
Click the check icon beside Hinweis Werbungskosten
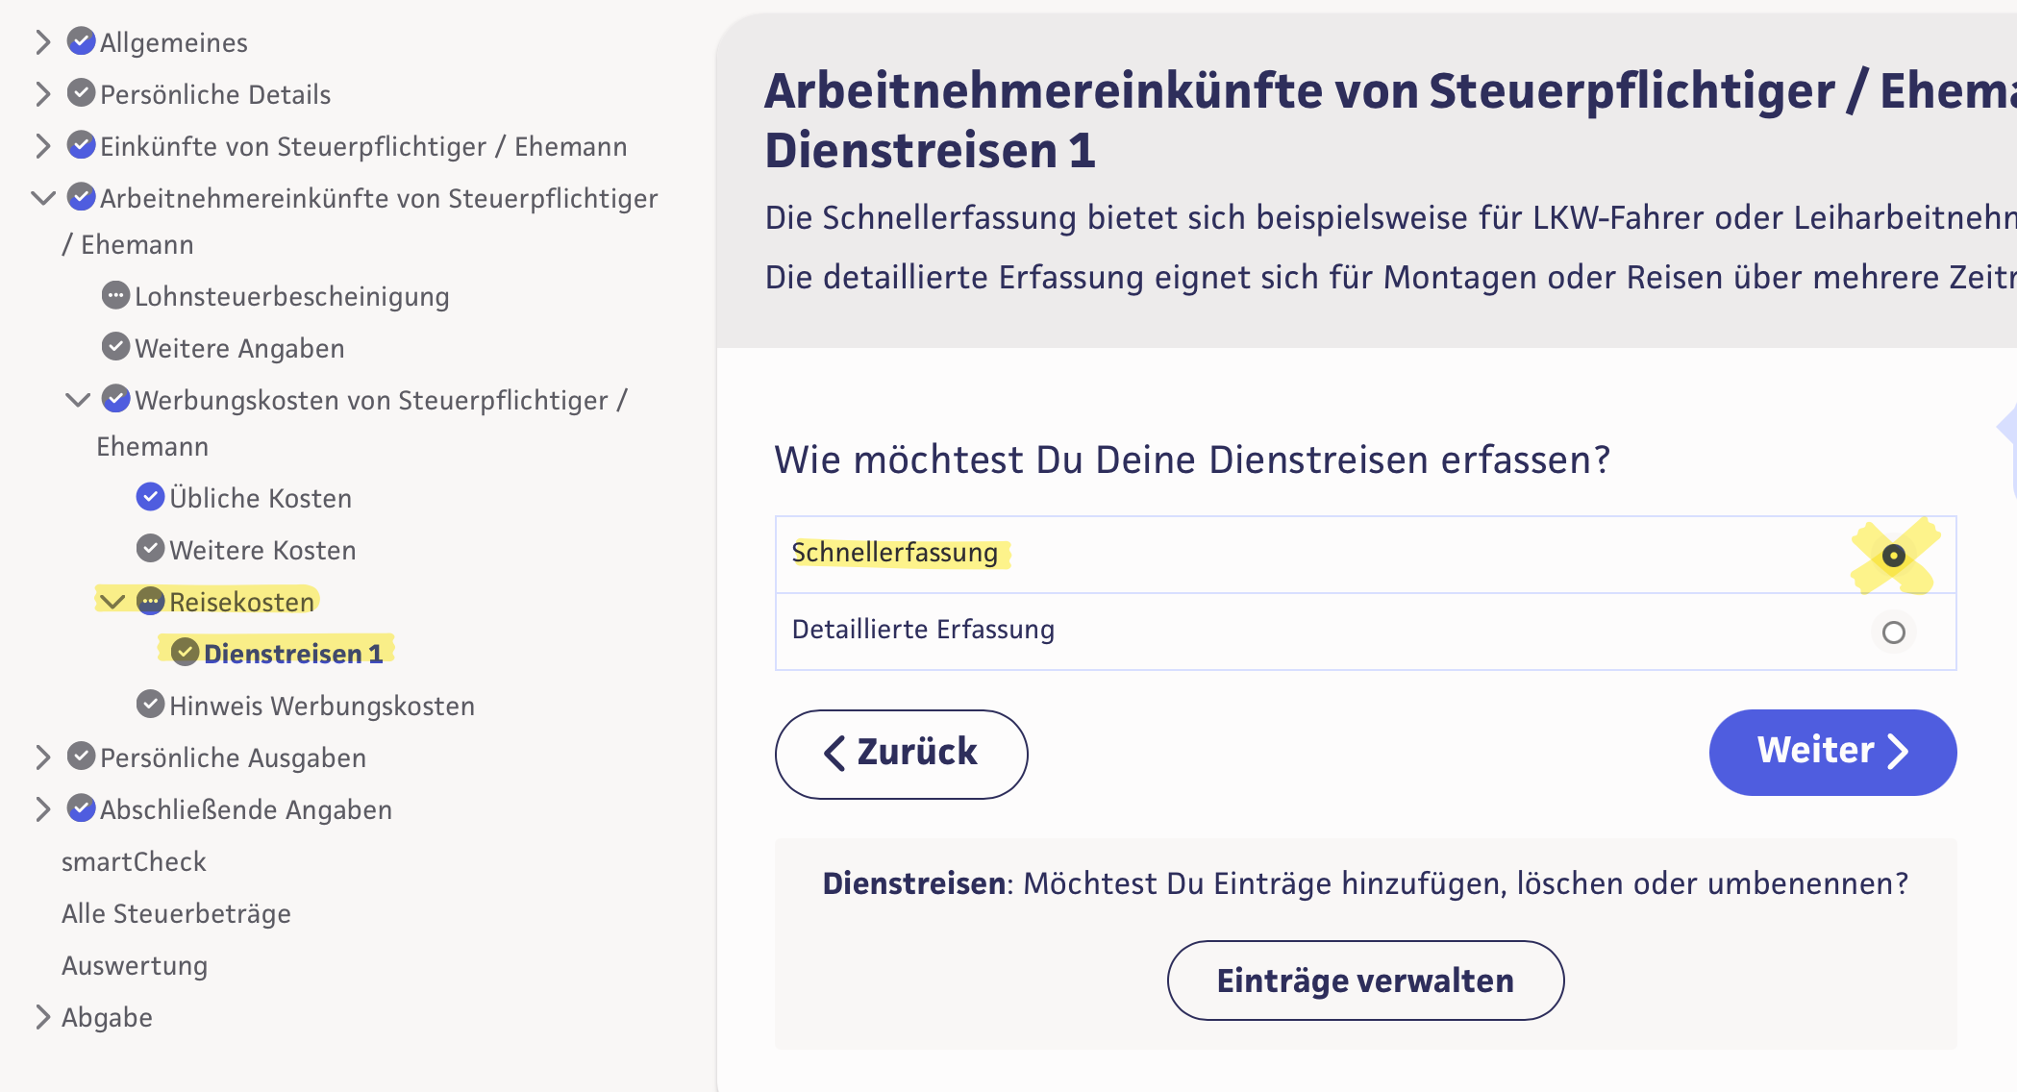point(150,705)
